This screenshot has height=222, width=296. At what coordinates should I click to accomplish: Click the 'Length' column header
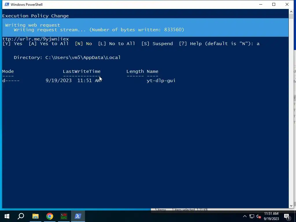135,71
